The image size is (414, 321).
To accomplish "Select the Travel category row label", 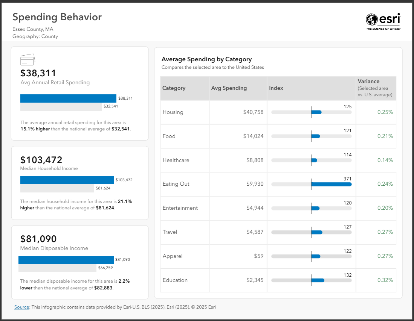I will click(x=170, y=232).
